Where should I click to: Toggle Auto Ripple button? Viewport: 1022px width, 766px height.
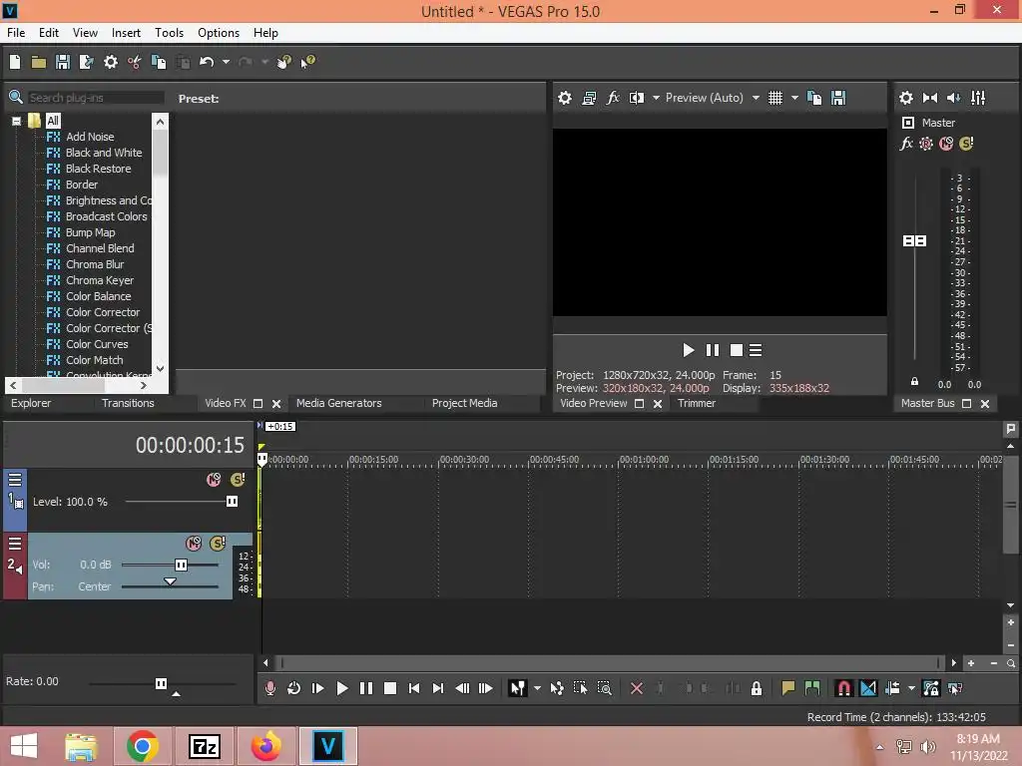coord(893,688)
